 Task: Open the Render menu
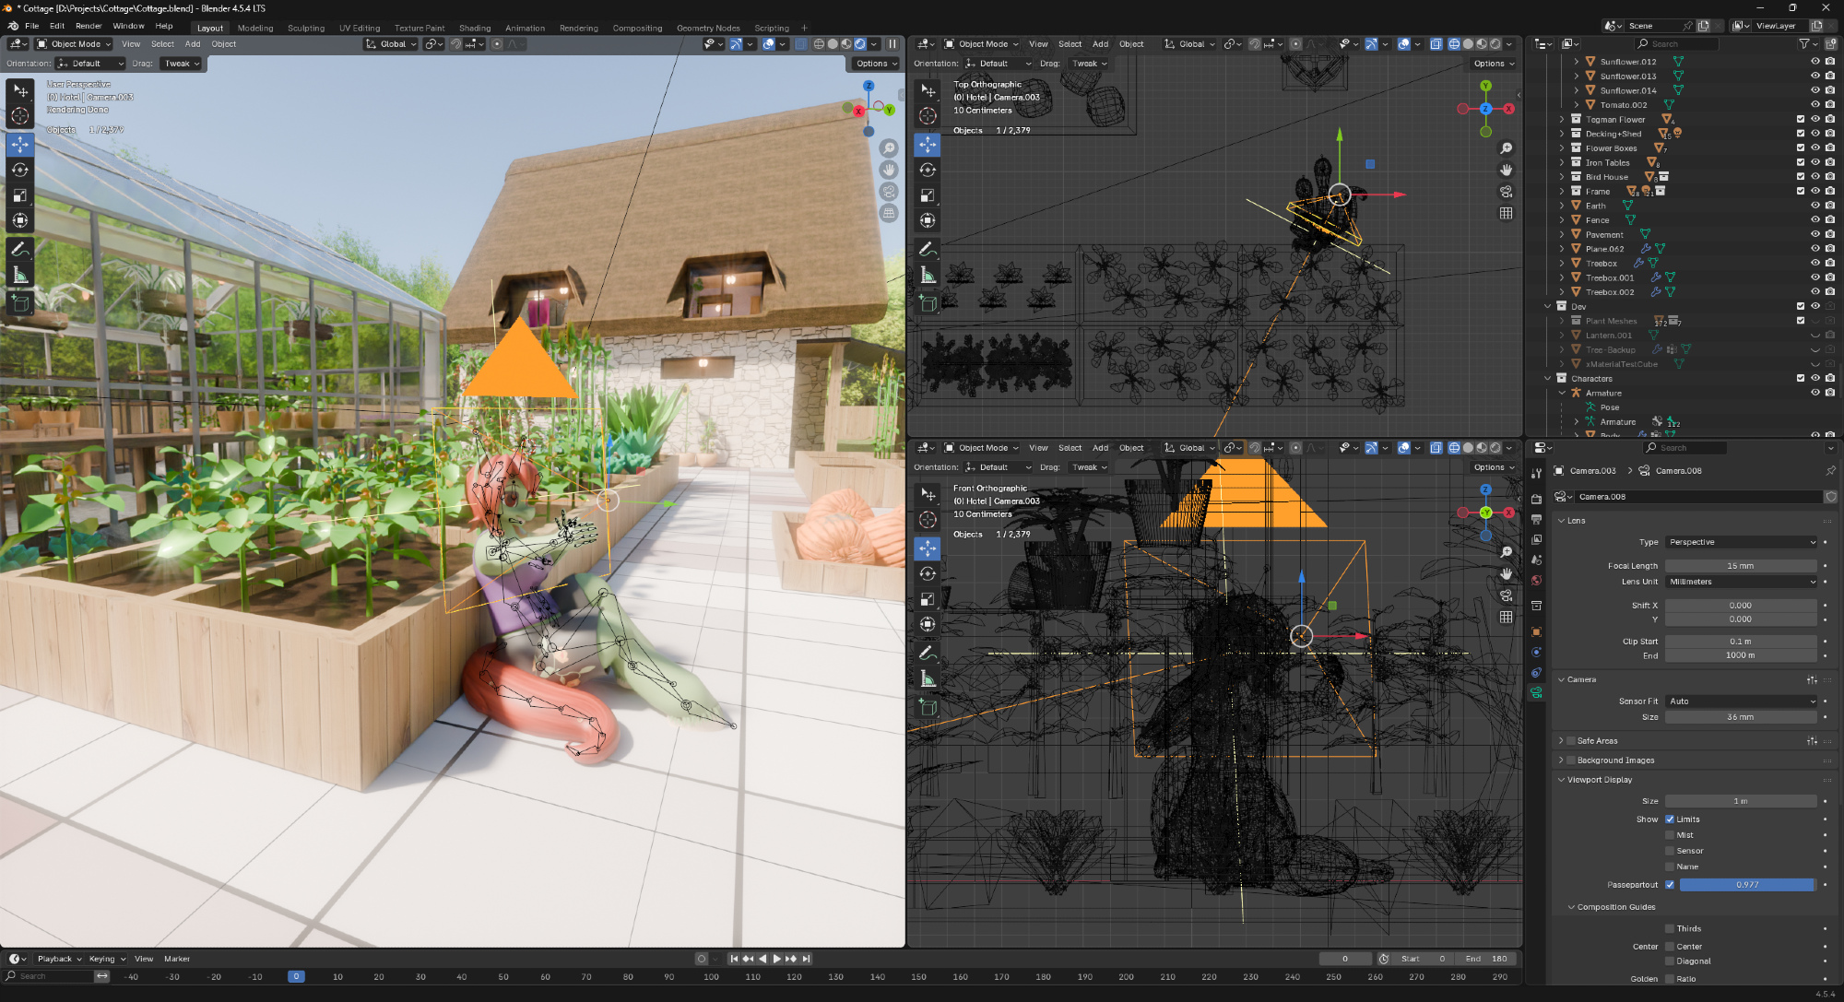(89, 26)
